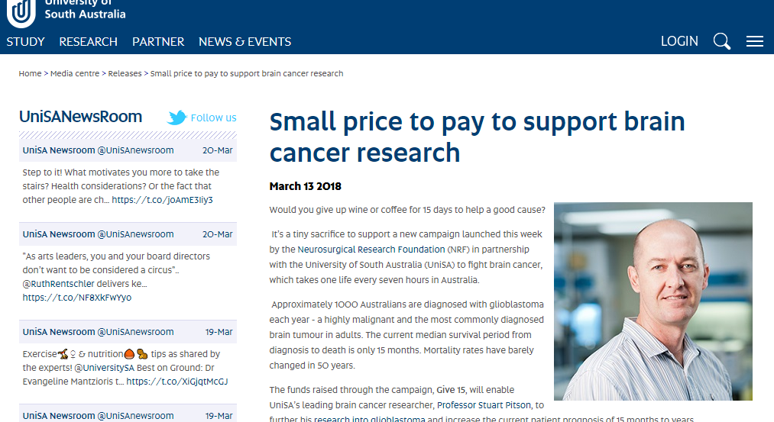Open the STUDY menu
The height and width of the screenshot is (422, 774).
pos(26,42)
